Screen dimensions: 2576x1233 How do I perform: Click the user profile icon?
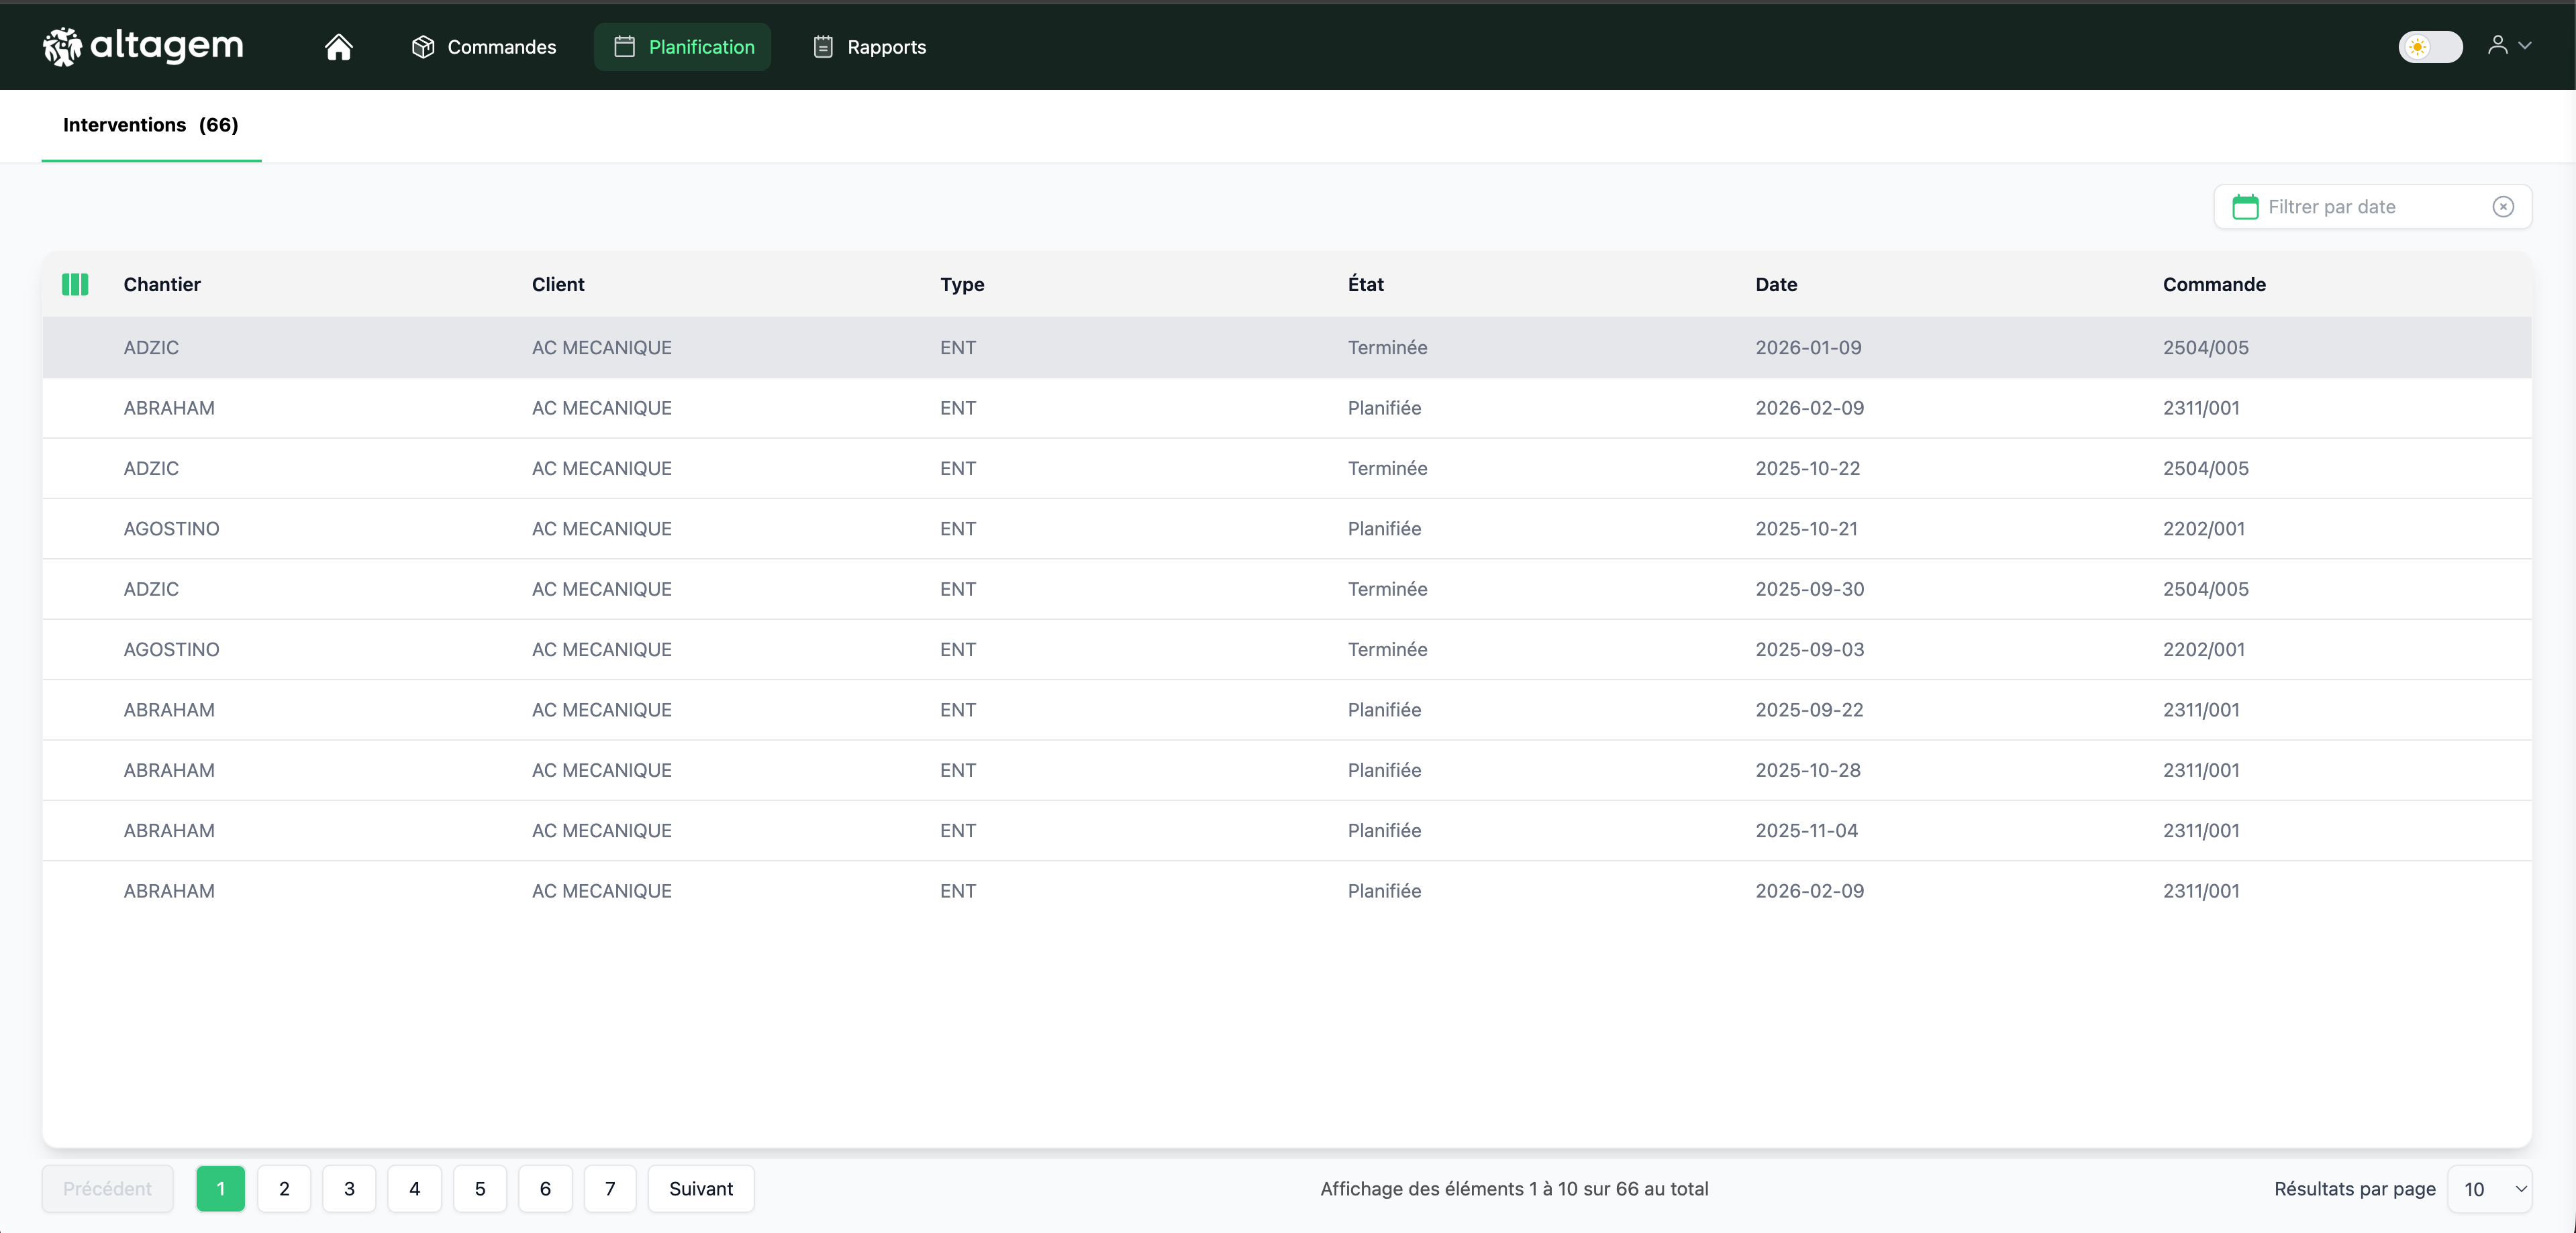[x=2497, y=46]
